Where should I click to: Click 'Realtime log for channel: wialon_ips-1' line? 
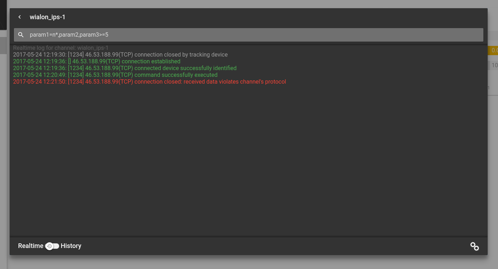[x=61, y=48]
